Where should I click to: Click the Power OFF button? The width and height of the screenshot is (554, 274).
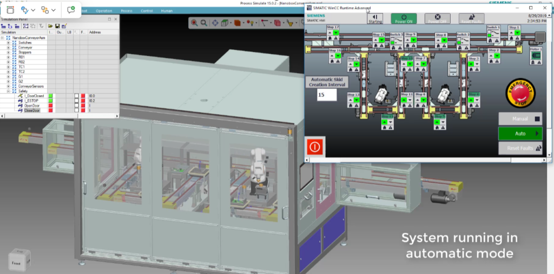point(437,19)
